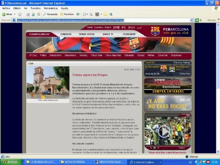Click the Forward navigation arrow icon

20,14
